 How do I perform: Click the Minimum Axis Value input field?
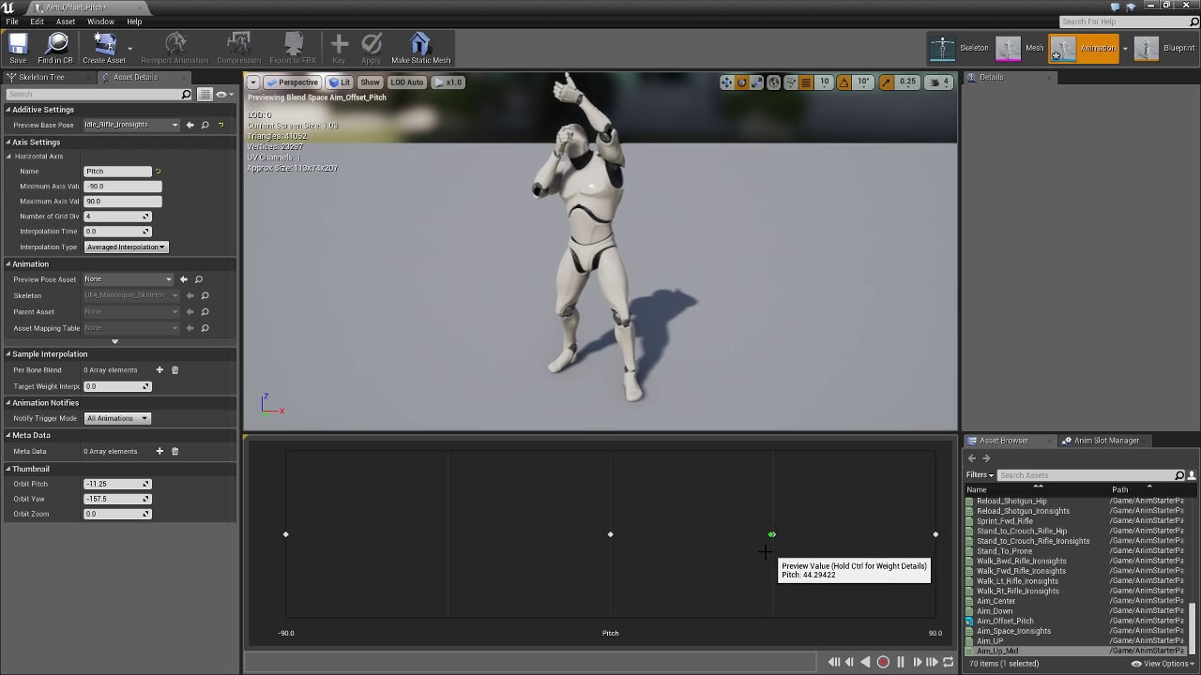(122, 187)
